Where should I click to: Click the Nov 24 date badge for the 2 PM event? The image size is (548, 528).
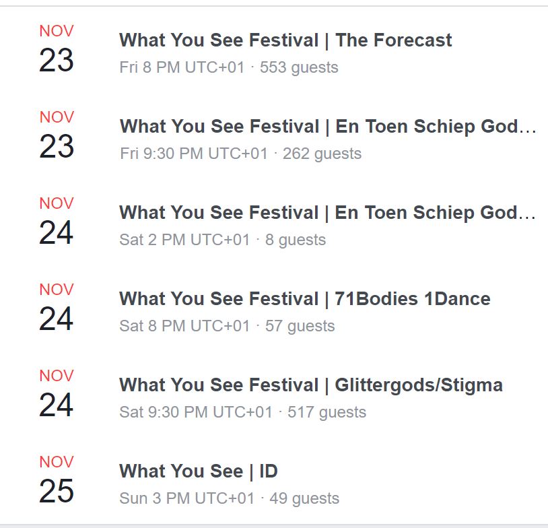[x=57, y=221]
